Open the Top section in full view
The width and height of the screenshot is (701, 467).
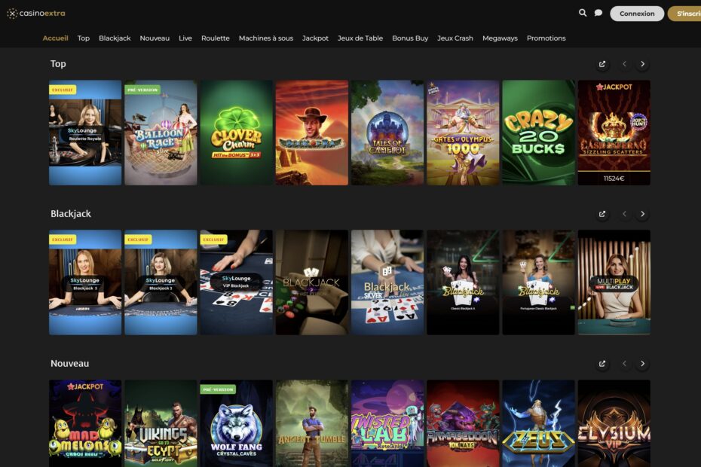[x=602, y=64]
